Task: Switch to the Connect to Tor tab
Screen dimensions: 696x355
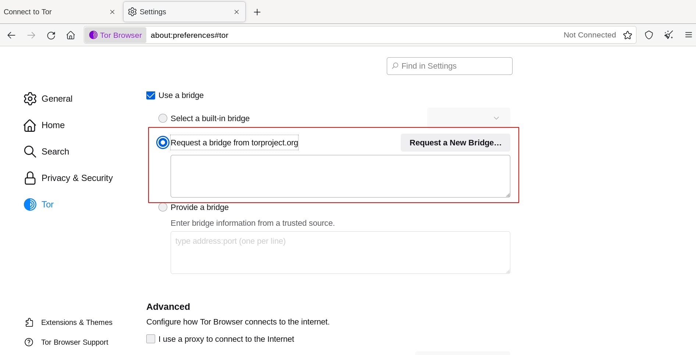Action: click(x=55, y=12)
